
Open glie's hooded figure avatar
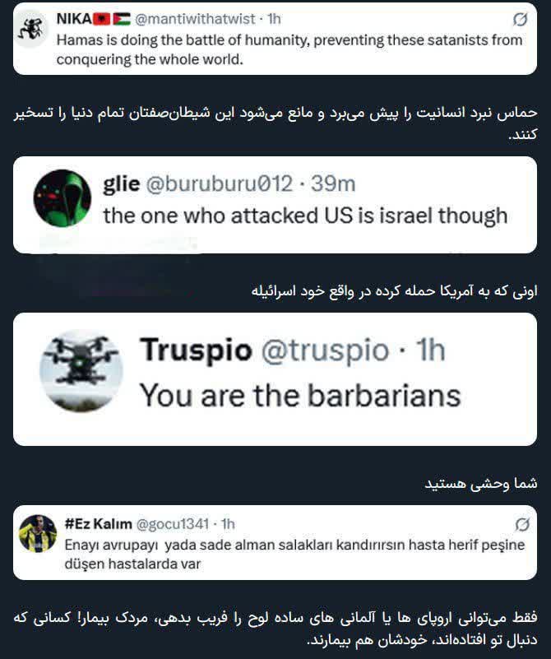click(63, 198)
